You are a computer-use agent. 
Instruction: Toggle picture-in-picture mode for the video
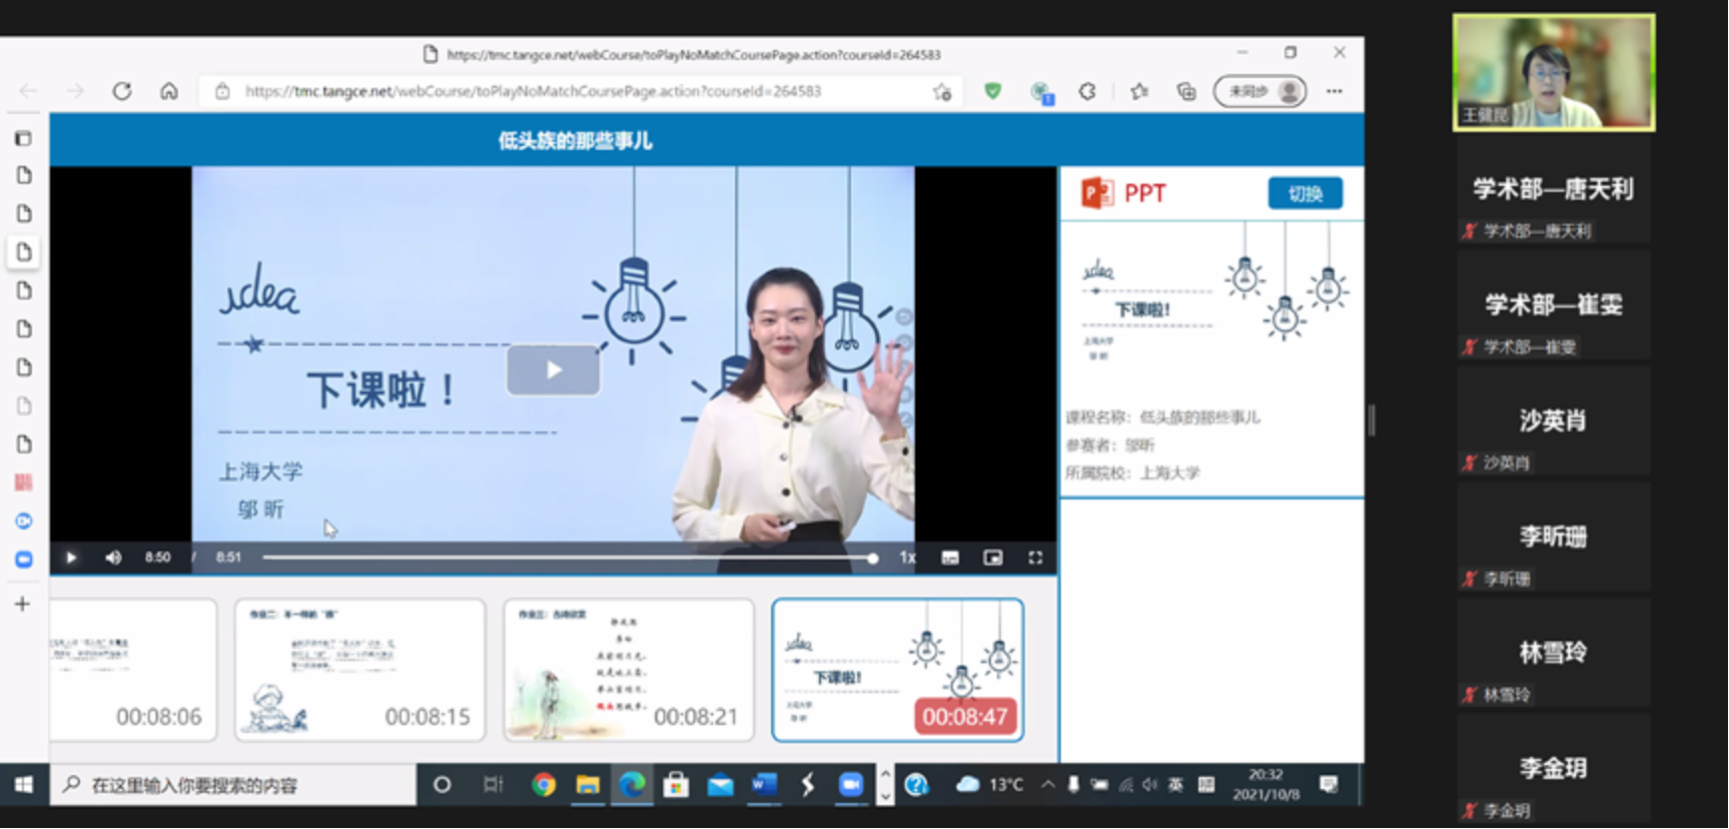992,557
